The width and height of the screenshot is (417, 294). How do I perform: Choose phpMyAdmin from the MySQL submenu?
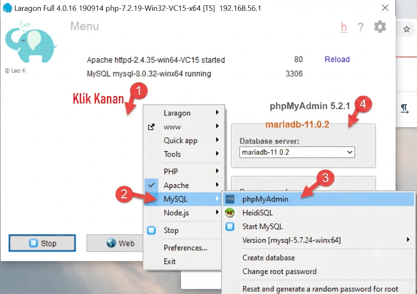pos(318,199)
